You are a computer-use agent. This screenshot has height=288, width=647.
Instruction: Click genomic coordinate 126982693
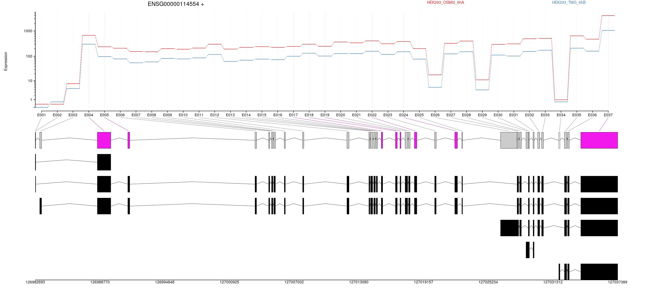coord(35,282)
